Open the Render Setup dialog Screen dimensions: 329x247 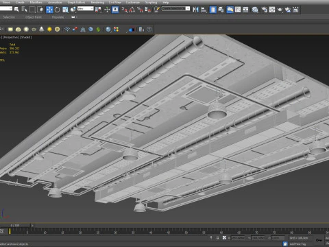tap(264, 10)
